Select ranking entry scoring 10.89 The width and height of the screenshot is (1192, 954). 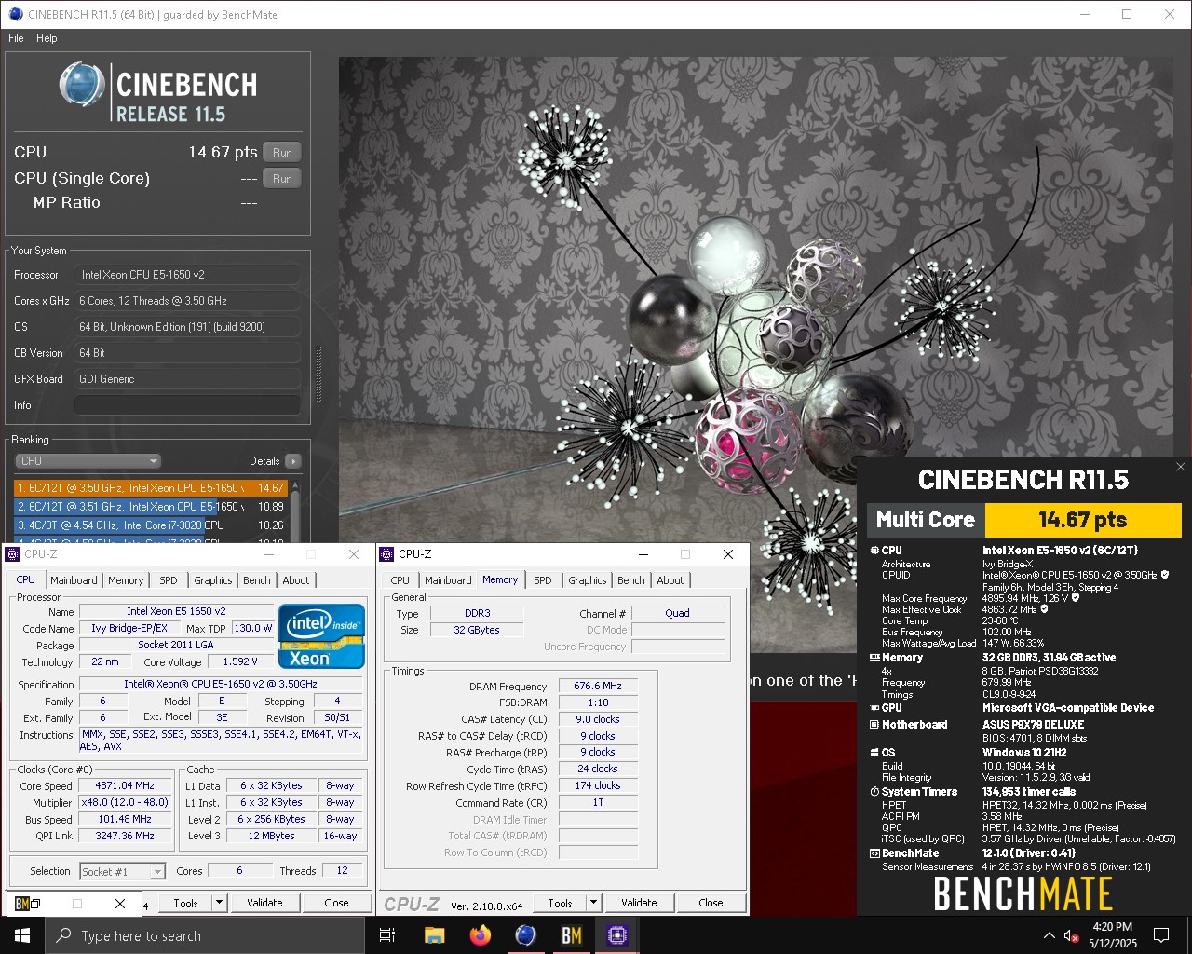pos(150,507)
